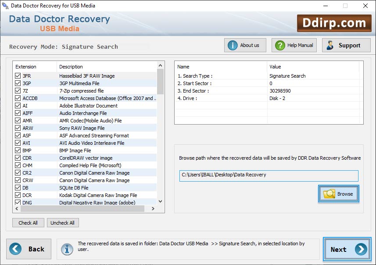
Task: Click the Extension column header
Action: coord(35,67)
